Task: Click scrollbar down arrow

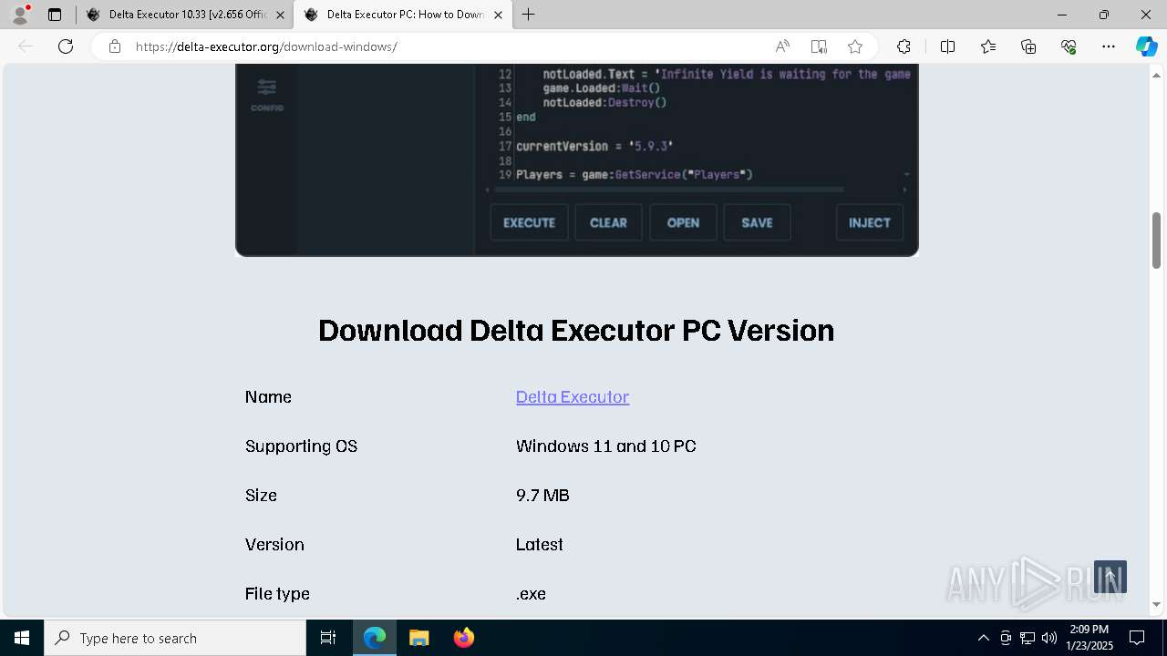Action: [1157, 604]
